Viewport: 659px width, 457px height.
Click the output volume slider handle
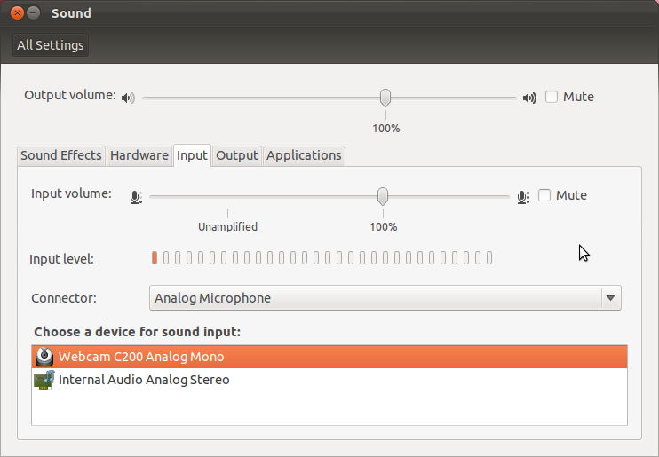point(385,97)
